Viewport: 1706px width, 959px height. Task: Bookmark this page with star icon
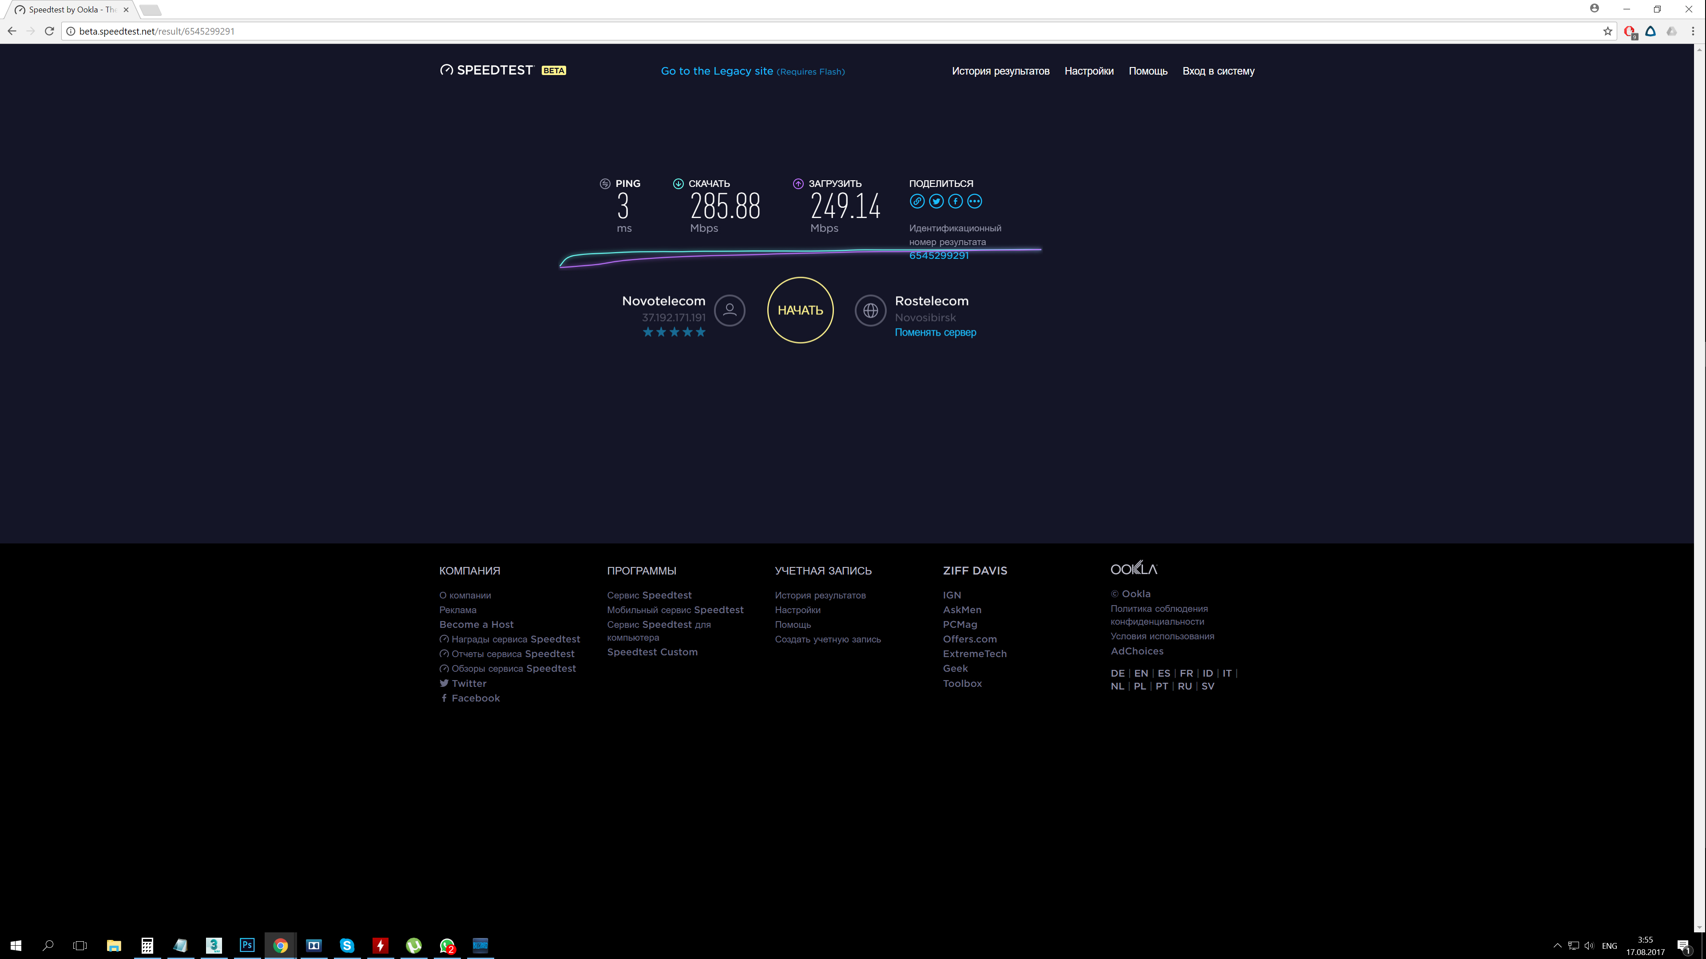pyautogui.click(x=1607, y=31)
